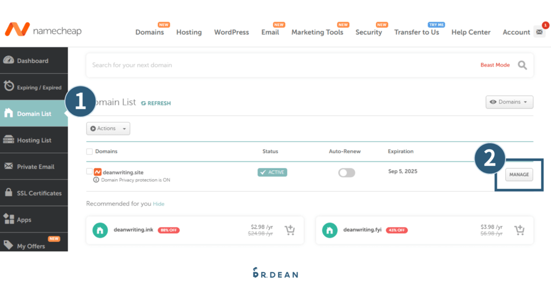Image resolution: width=551 pixels, height=287 pixels.
Task: Add deanwriting.ink to cart
Action: [x=290, y=230]
